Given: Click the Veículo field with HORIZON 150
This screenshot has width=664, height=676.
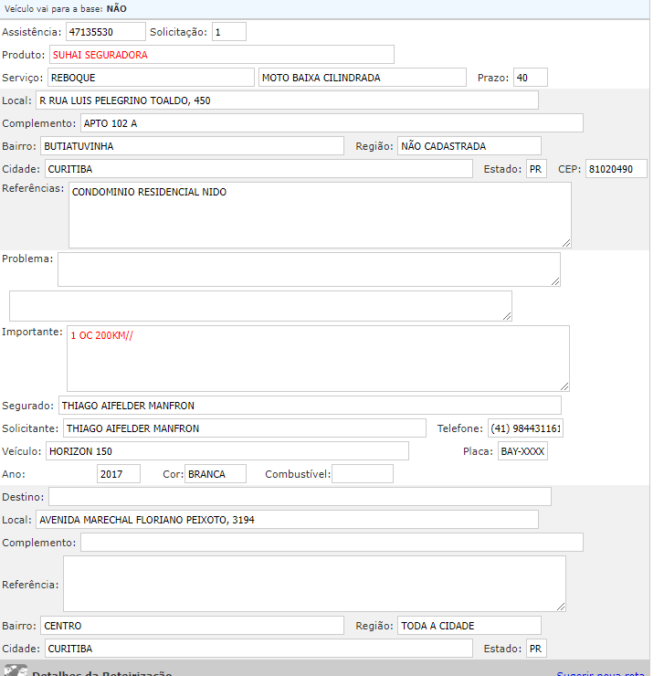Looking at the screenshot, I should 227,451.
